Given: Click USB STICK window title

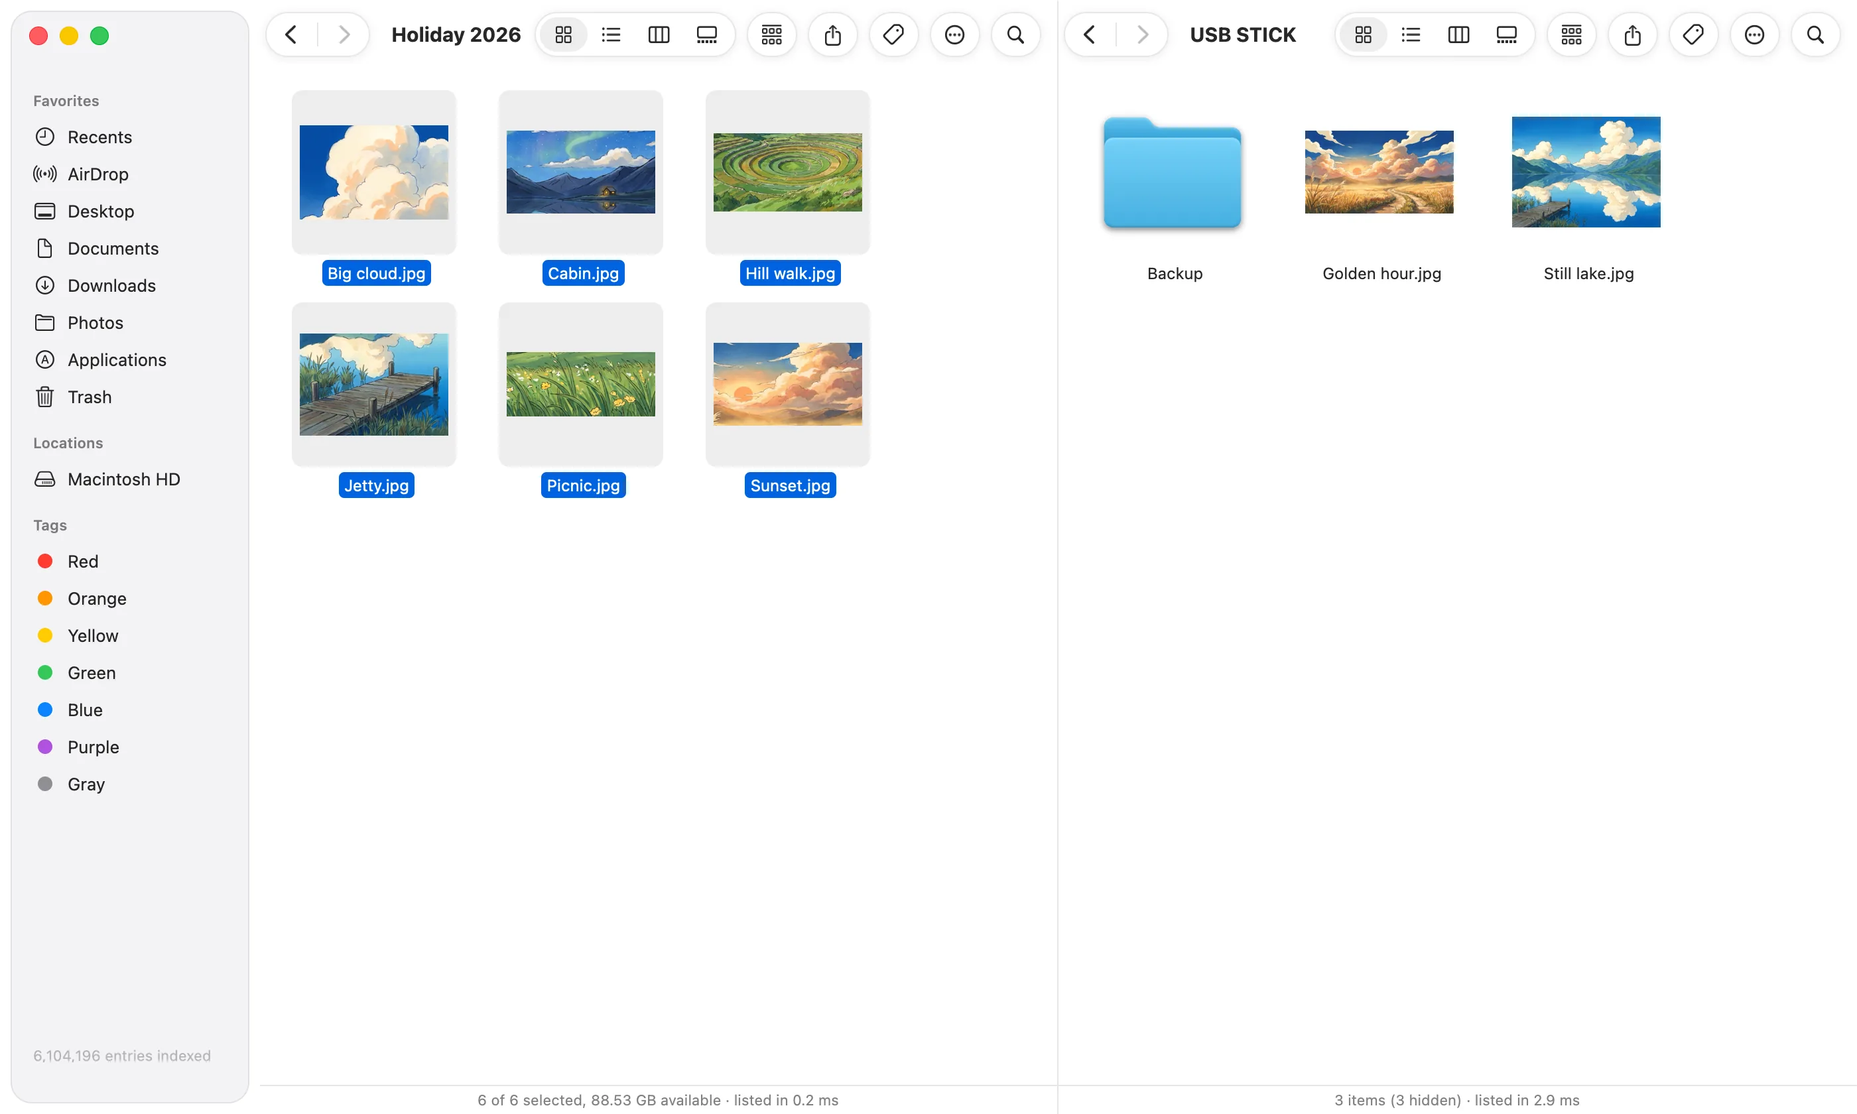Looking at the screenshot, I should point(1242,34).
